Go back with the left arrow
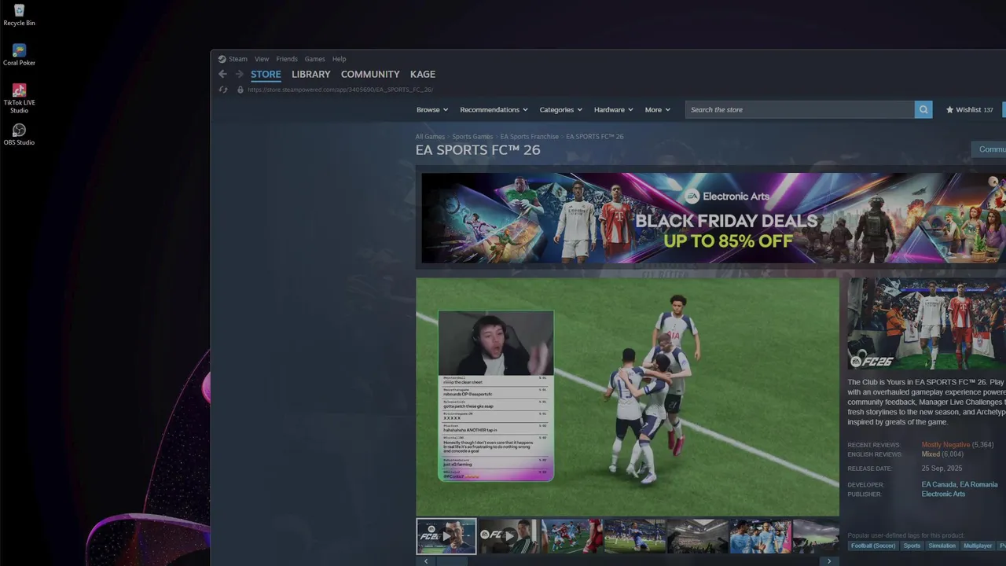 222,74
